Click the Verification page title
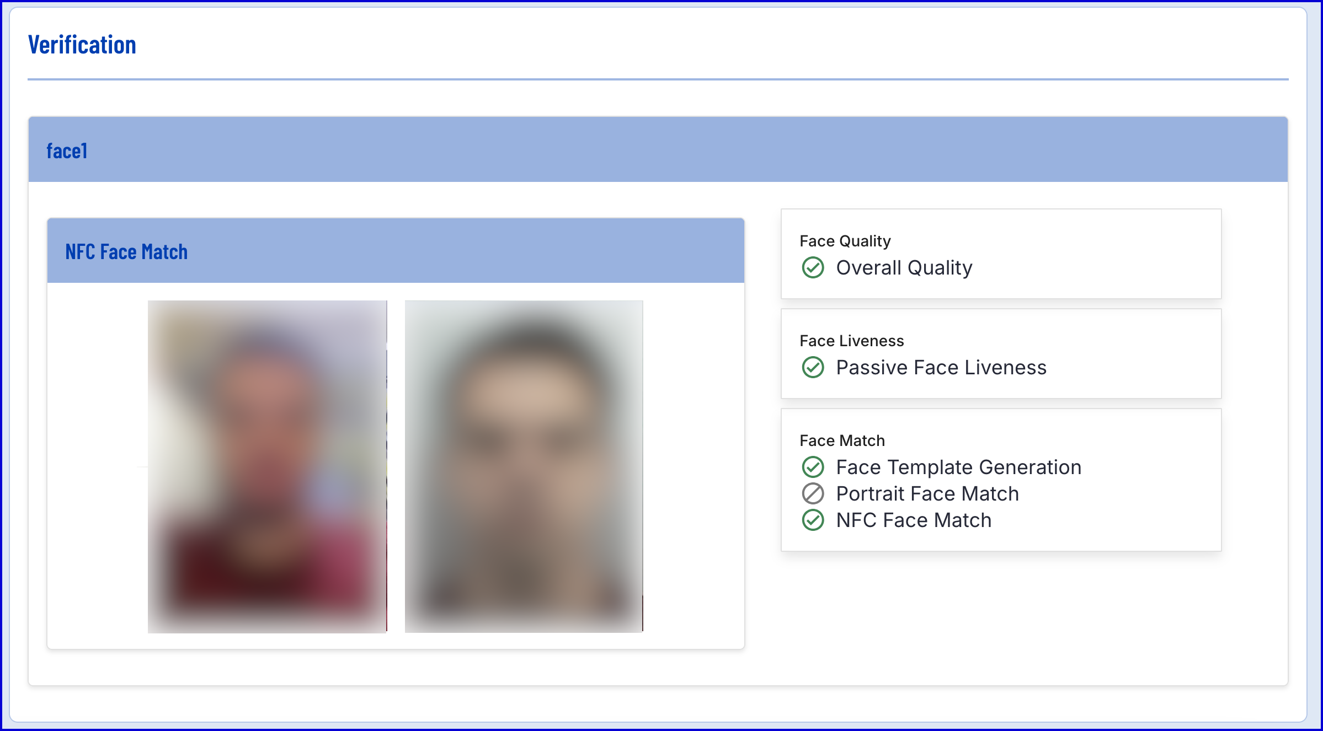 click(x=82, y=45)
